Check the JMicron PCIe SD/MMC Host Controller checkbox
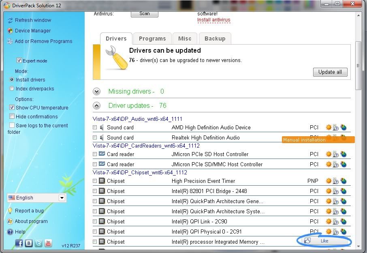 click(95, 164)
